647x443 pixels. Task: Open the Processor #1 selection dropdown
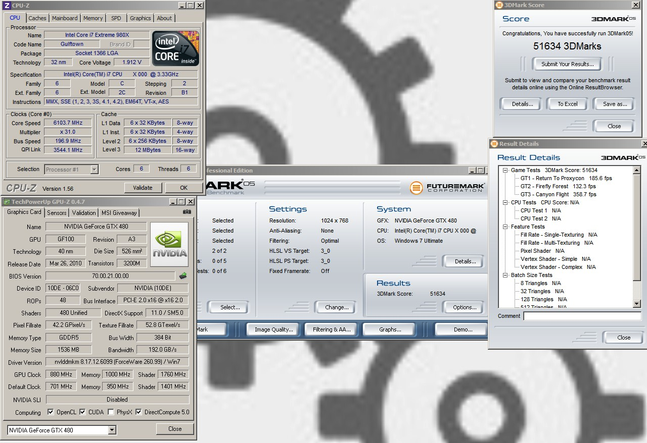pyautogui.click(x=94, y=170)
